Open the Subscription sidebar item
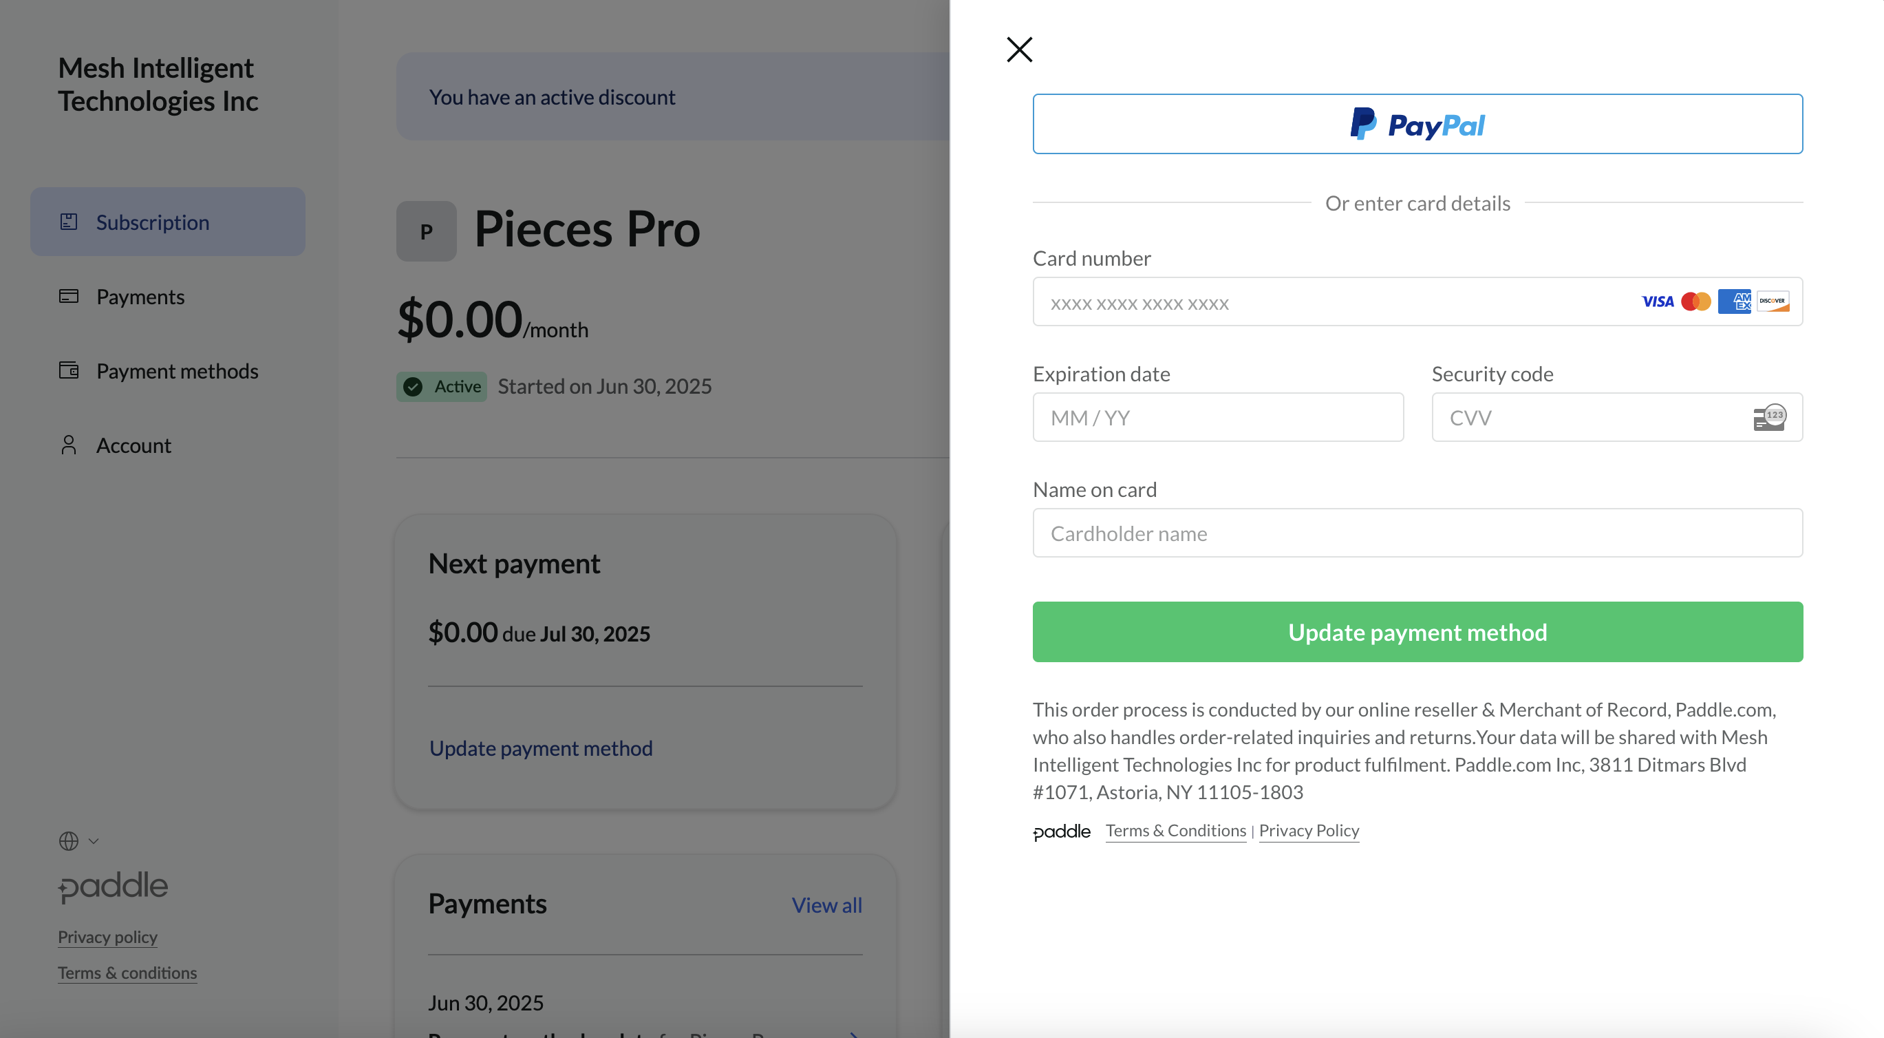Viewport: 1884px width, 1038px height. click(167, 222)
